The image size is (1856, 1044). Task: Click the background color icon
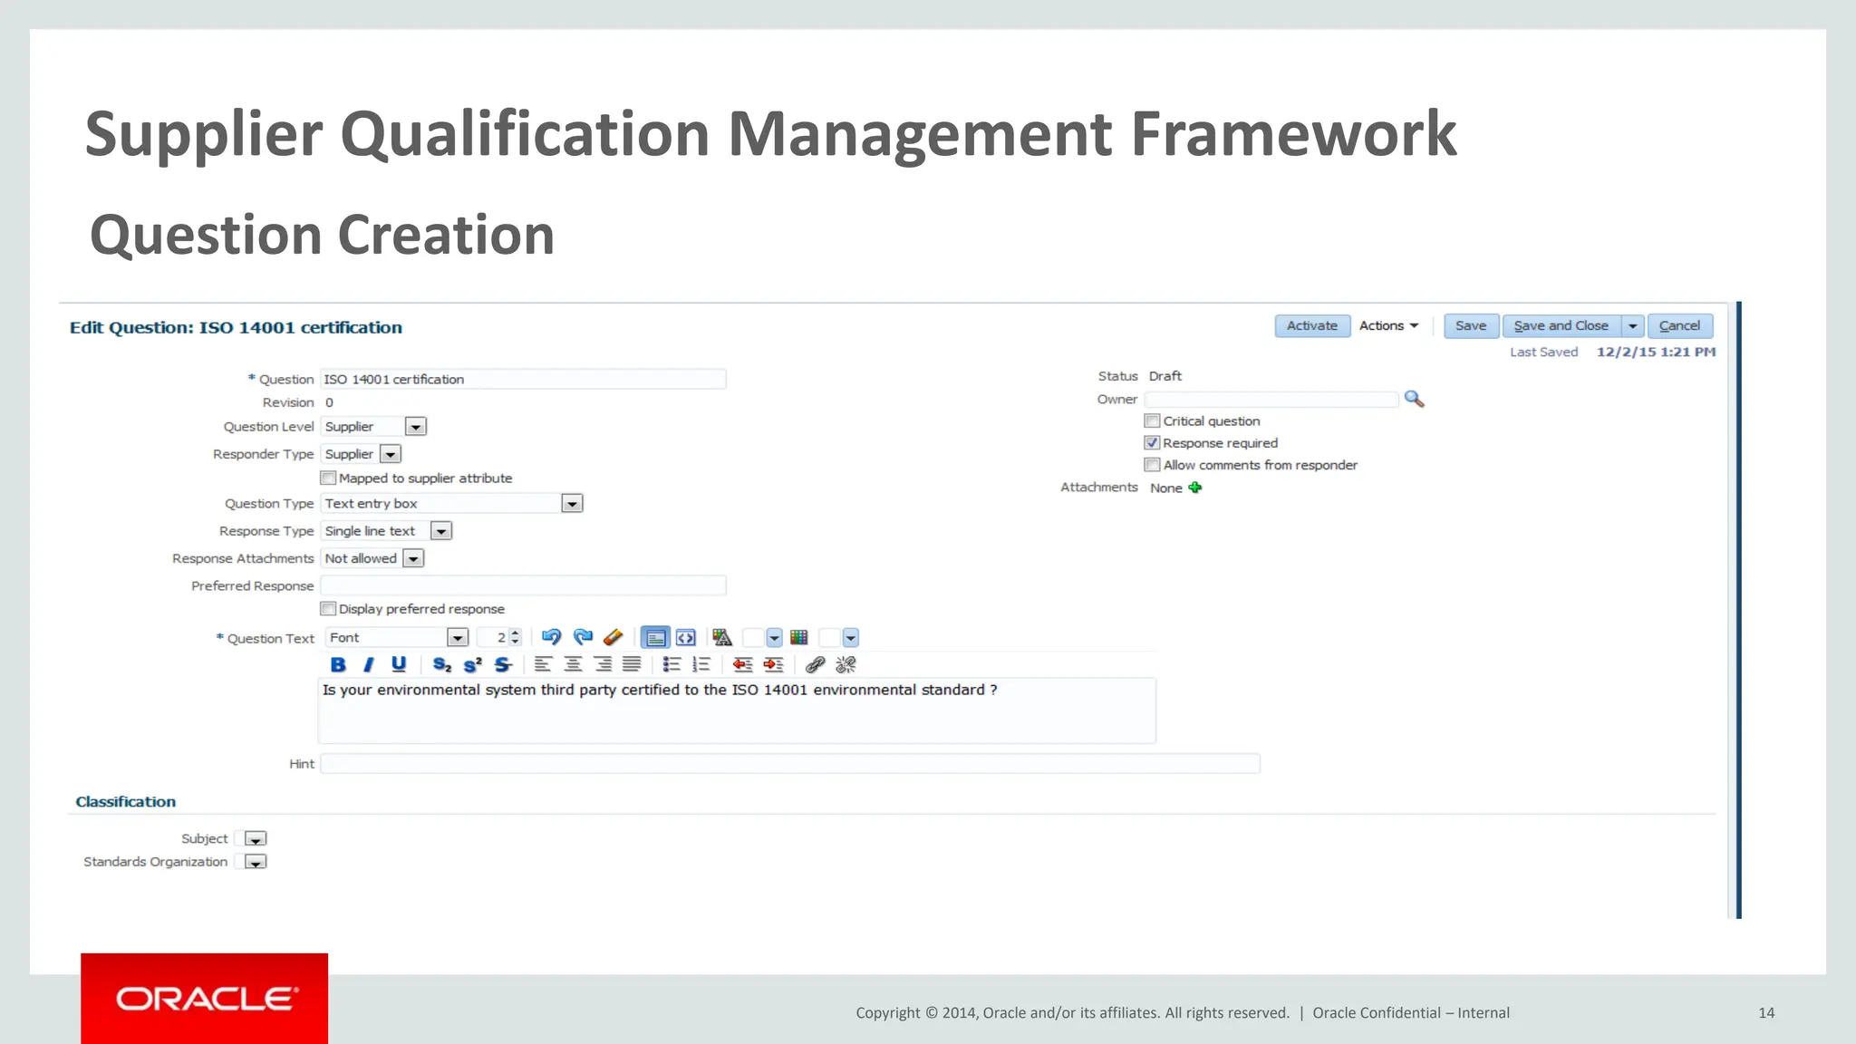(799, 637)
